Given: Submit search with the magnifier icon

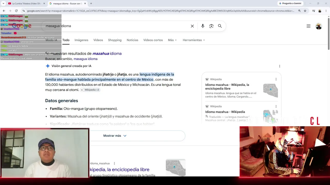Looking at the screenshot, I should click(220, 26).
